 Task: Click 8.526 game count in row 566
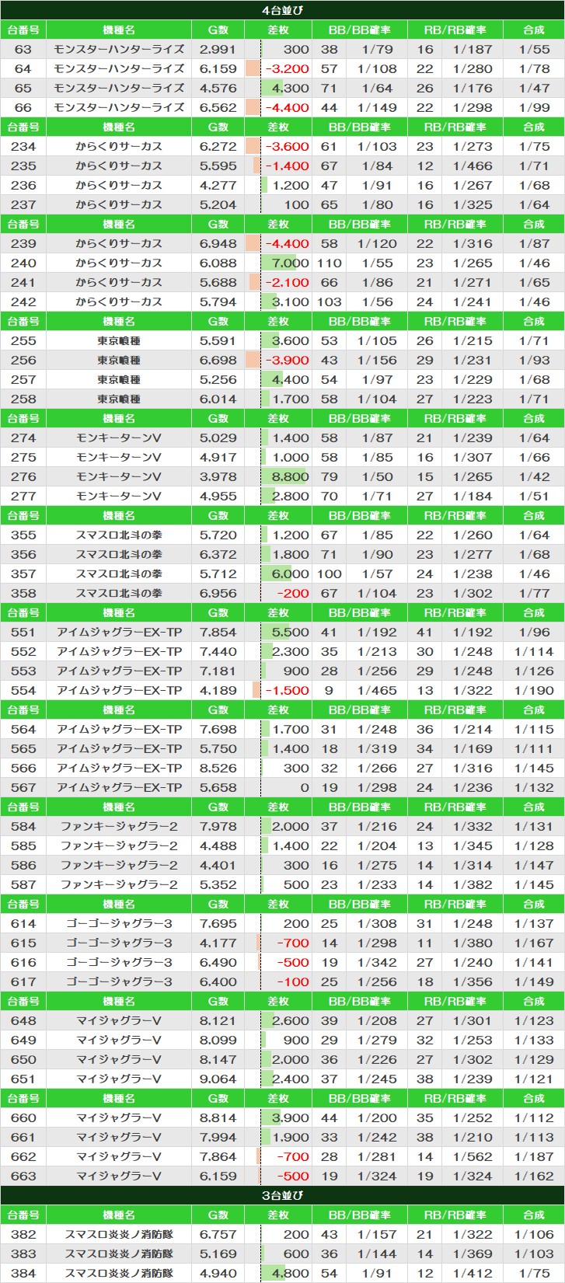click(218, 768)
